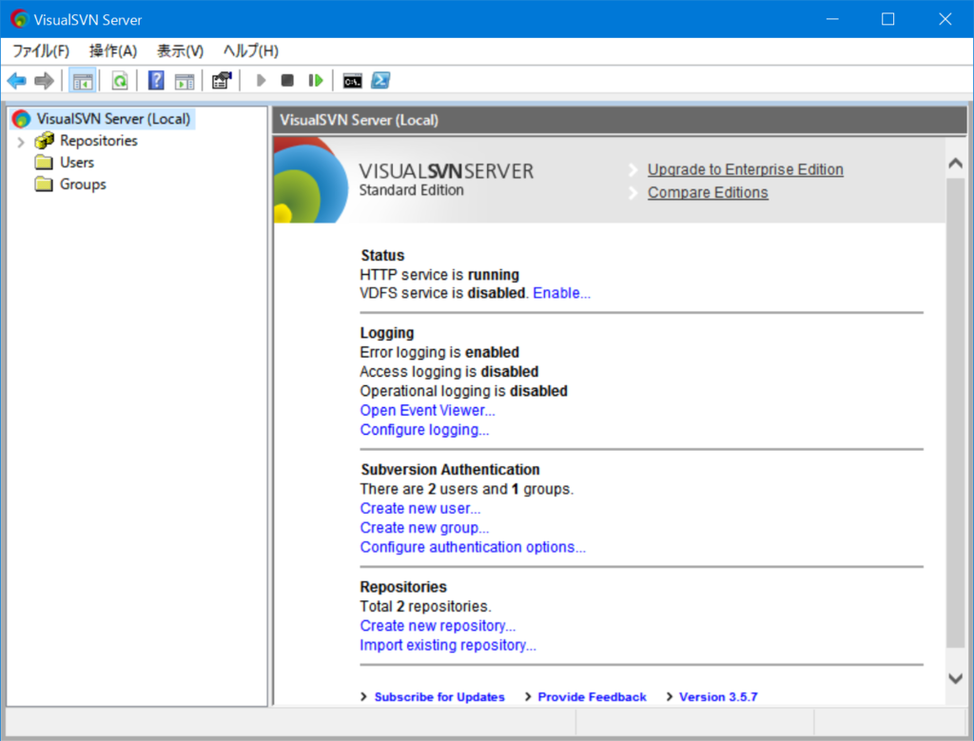
Task: Click Create new repository... link
Action: (x=438, y=626)
